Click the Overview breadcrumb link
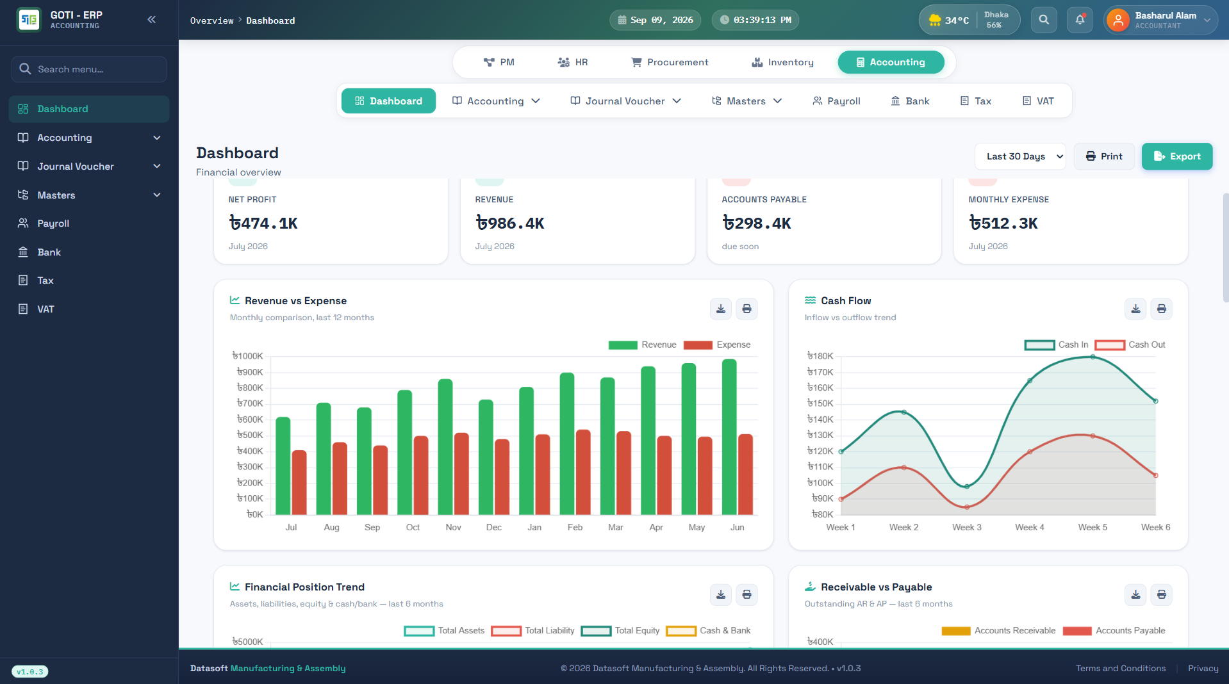This screenshot has height=684, width=1229. tap(212, 20)
